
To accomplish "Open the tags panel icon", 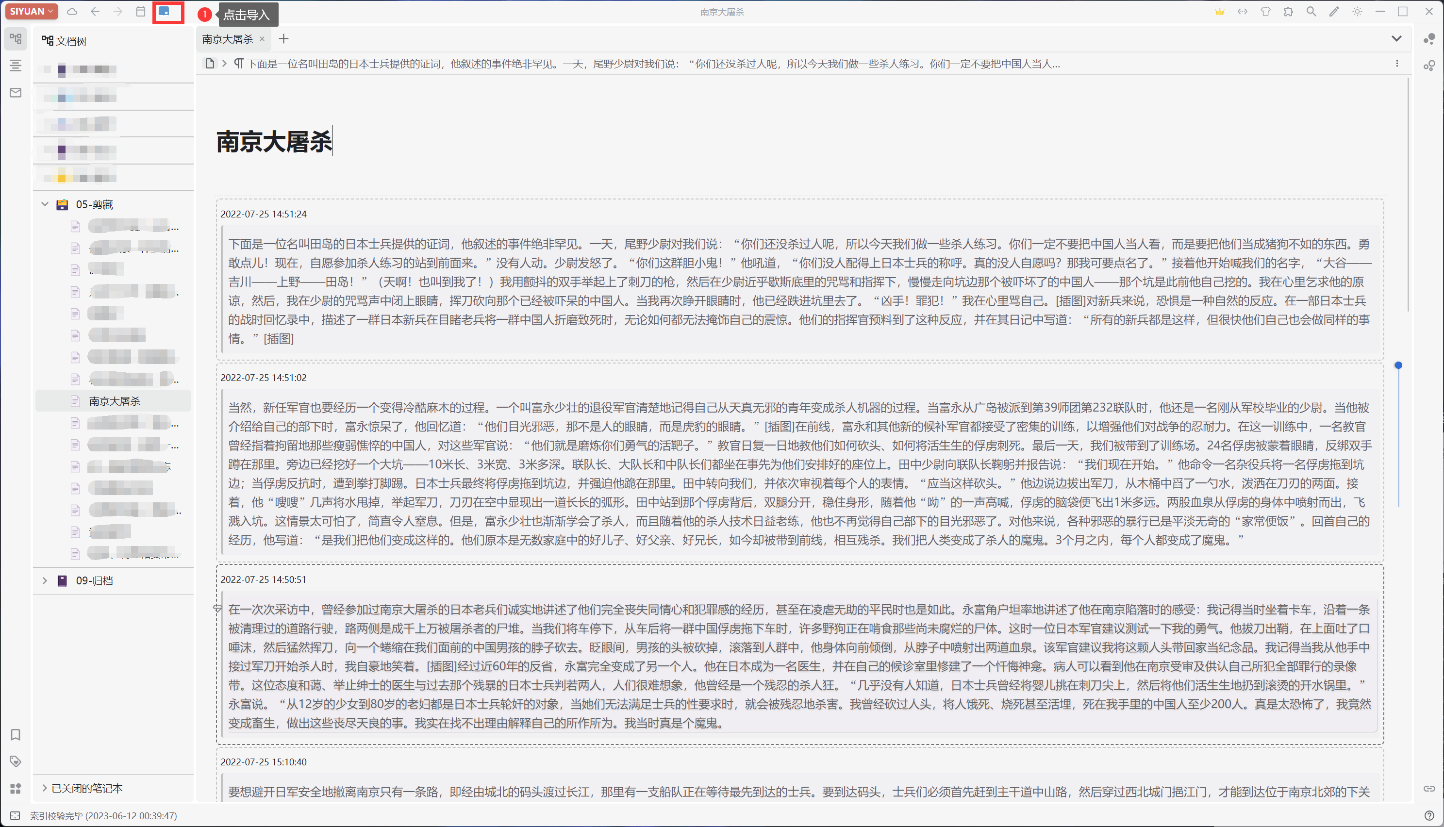I will [x=16, y=761].
